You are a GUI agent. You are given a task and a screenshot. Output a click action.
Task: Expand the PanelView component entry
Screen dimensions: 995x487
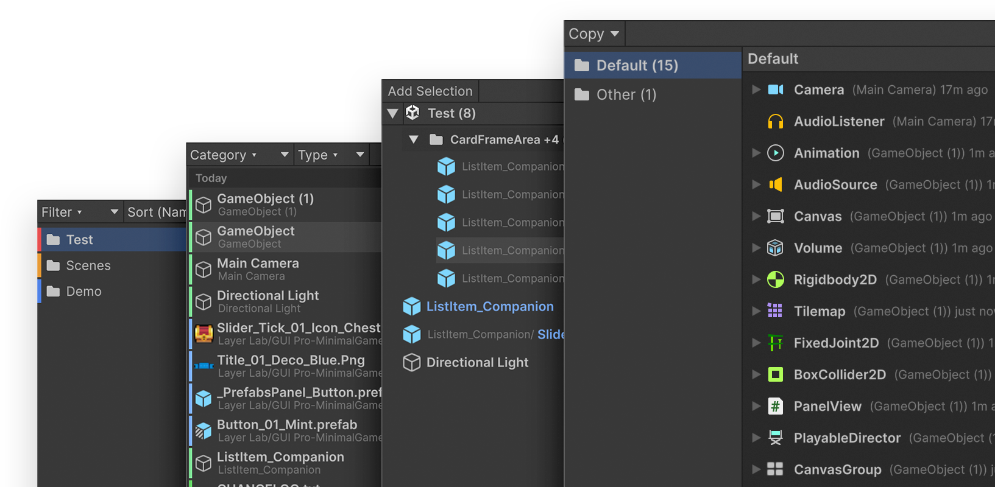[x=756, y=406]
